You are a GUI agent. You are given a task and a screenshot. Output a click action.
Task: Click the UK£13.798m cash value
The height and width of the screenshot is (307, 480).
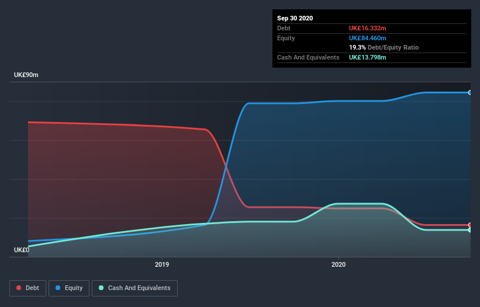[x=367, y=57]
